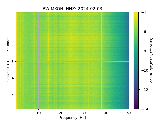Click hour 2 tick on y-axis
161x121 pixels.
pyautogui.click(x=13, y=45)
